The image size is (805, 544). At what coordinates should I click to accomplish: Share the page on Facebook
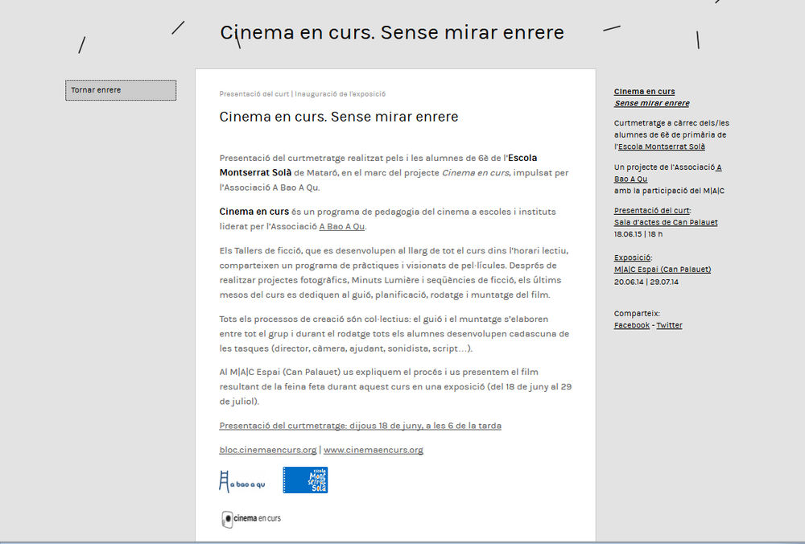[x=631, y=325]
